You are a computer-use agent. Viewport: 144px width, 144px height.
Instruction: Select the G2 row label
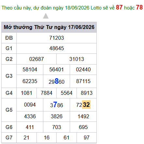pyautogui.click(x=9, y=59)
